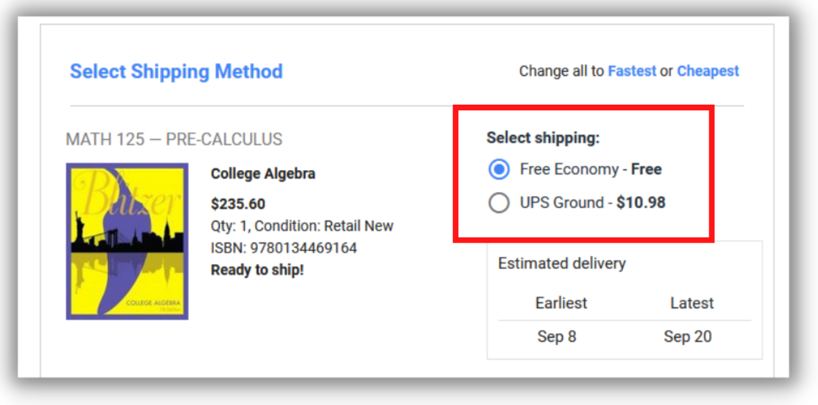Viewport: 818px width, 405px height.
Task: Click the UPS Ground $10.98 label
Action: point(592,203)
